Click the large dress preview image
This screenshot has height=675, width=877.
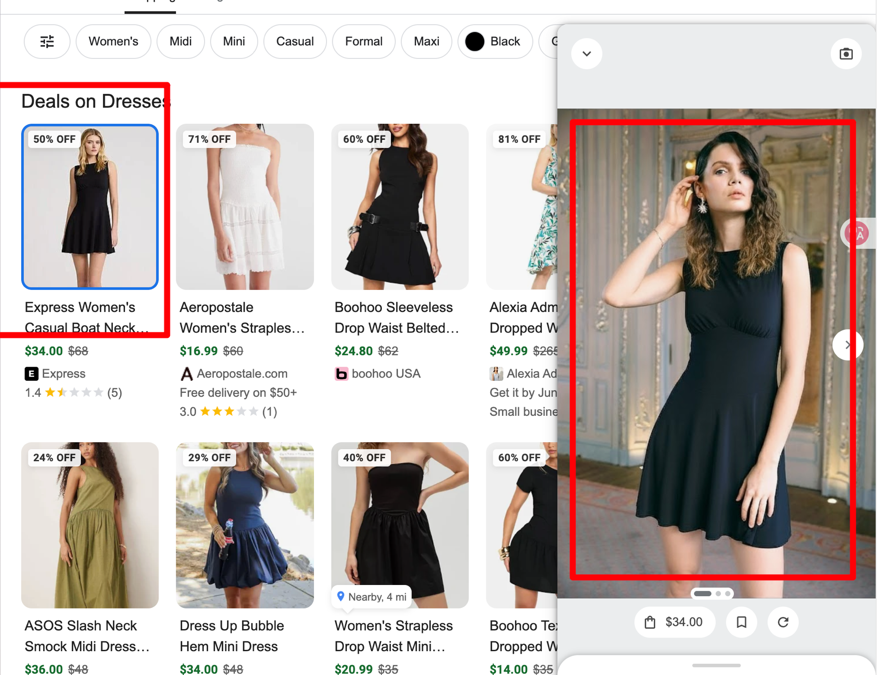[x=716, y=353]
